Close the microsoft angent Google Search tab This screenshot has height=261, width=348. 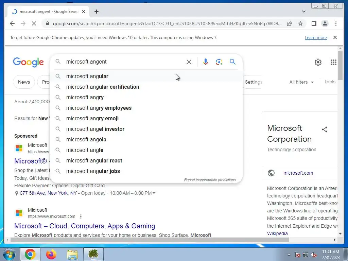[84, 12]
